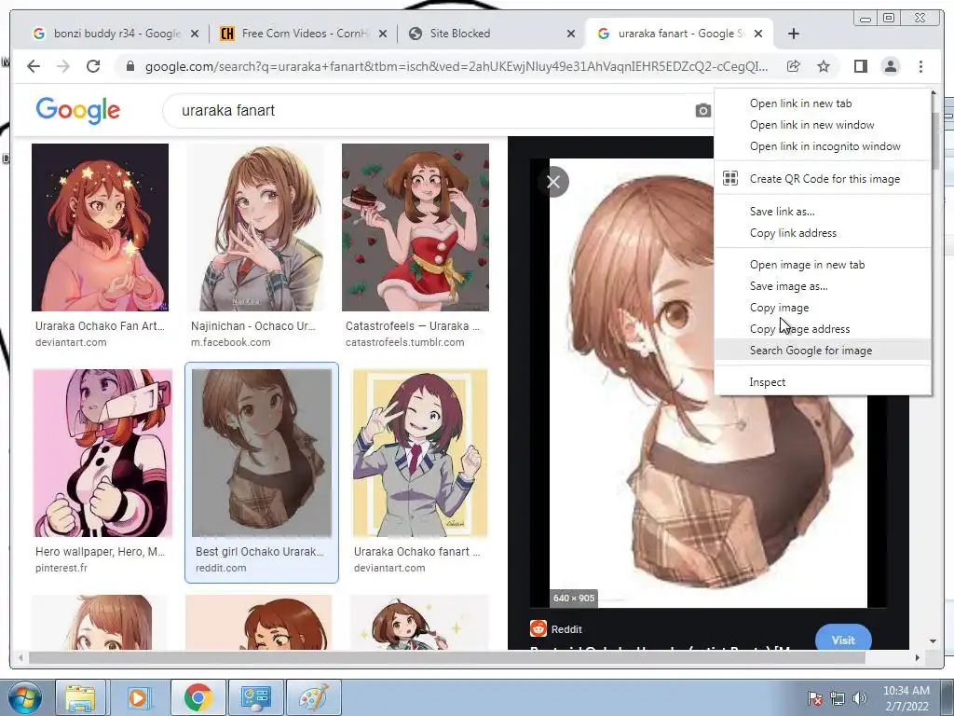Open the Paint taskbar icon

point(313,697)
